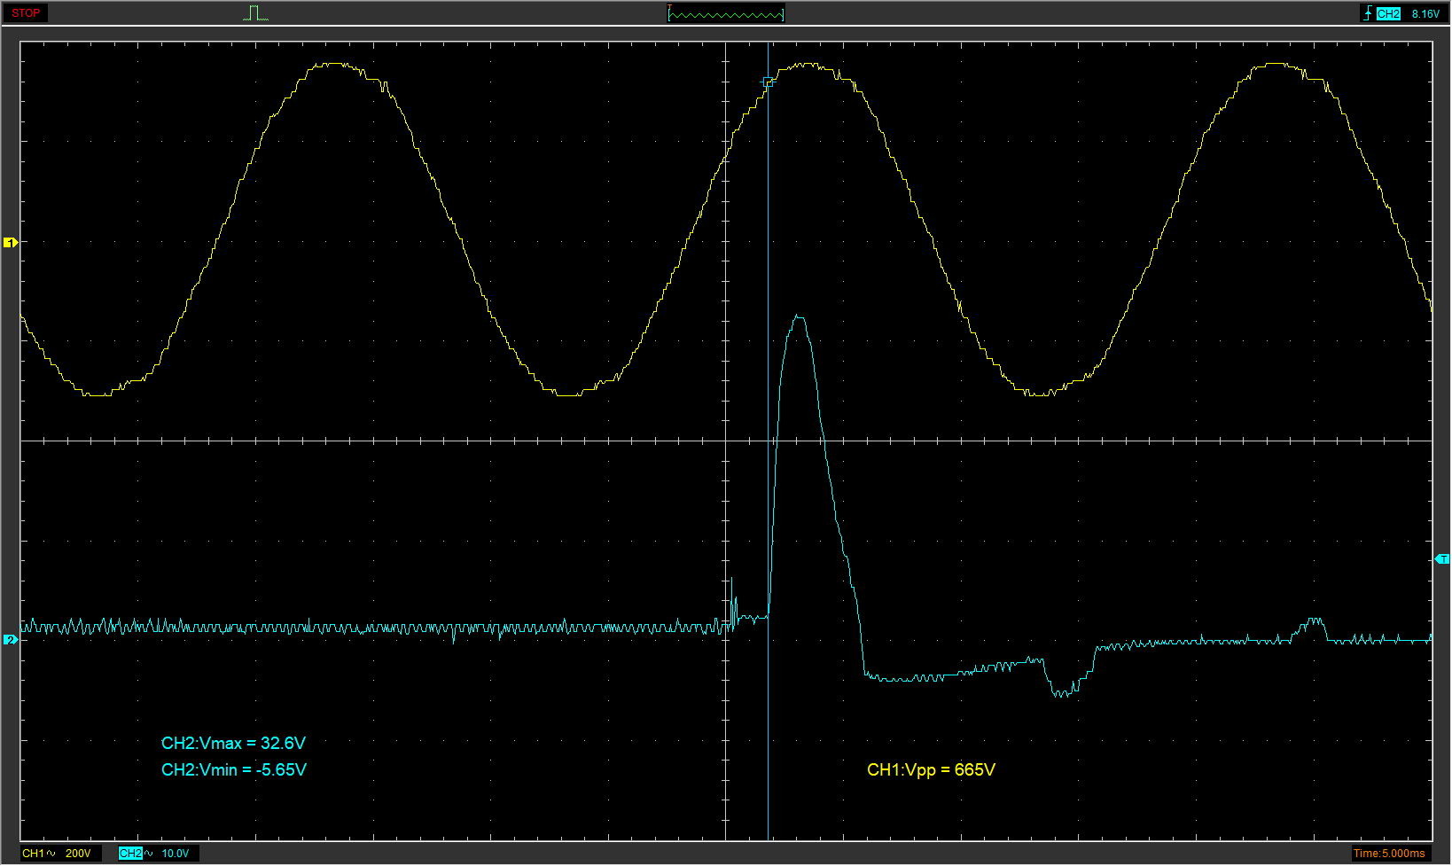The image size is (1452, 866).
Task: Select the CH2:Vmax = 32.6V measurement
Action: coord(233,743)
